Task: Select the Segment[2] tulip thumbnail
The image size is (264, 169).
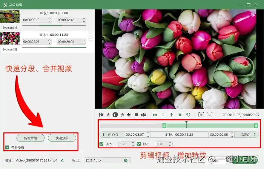Action: pos(10,38)
